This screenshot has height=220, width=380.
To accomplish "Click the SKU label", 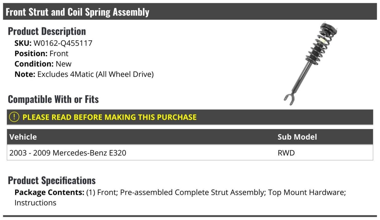I will click(x=23, y=43).
